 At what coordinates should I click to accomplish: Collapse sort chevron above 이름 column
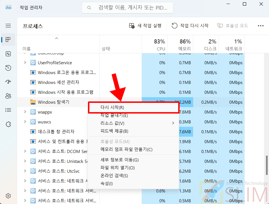point(56,38)
